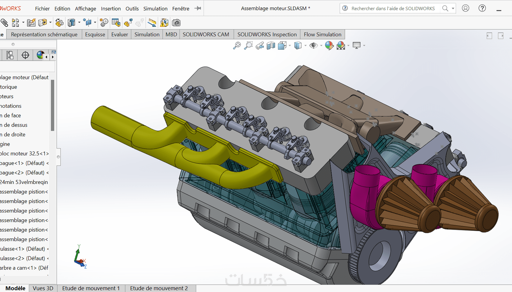The width and height of the screenshot is (512, 292).
Task: Switch to the Flow Simulation tab
Action: click(322, 34)
